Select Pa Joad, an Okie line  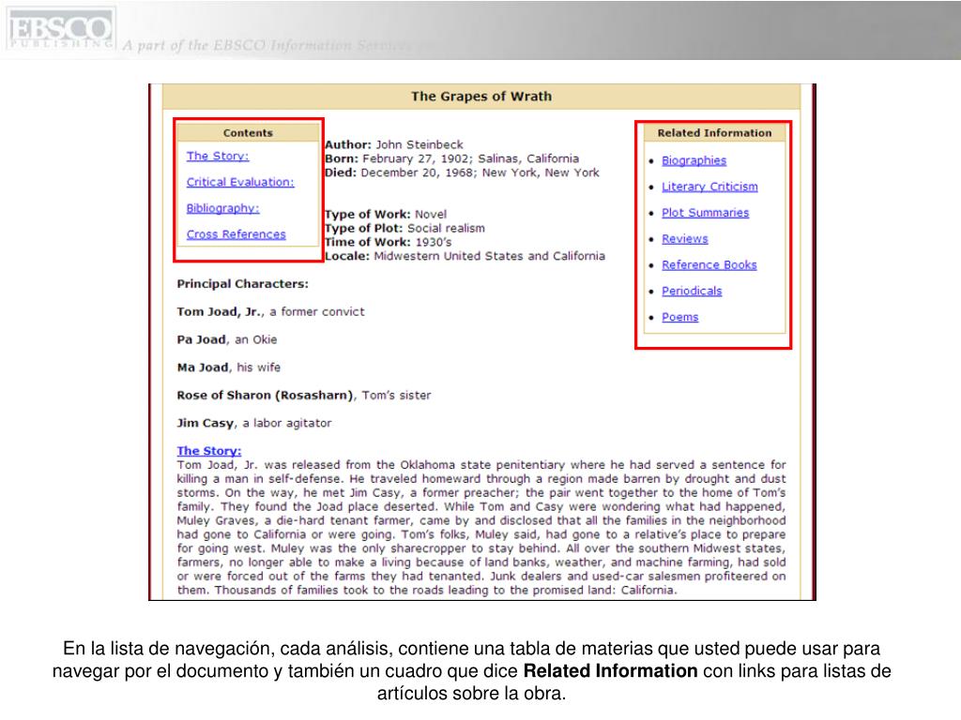(227, 339)
